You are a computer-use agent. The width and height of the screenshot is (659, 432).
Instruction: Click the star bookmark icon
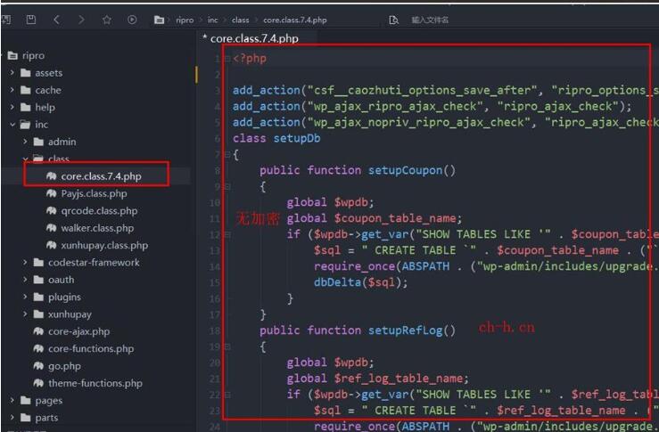[x=107, y=19]
